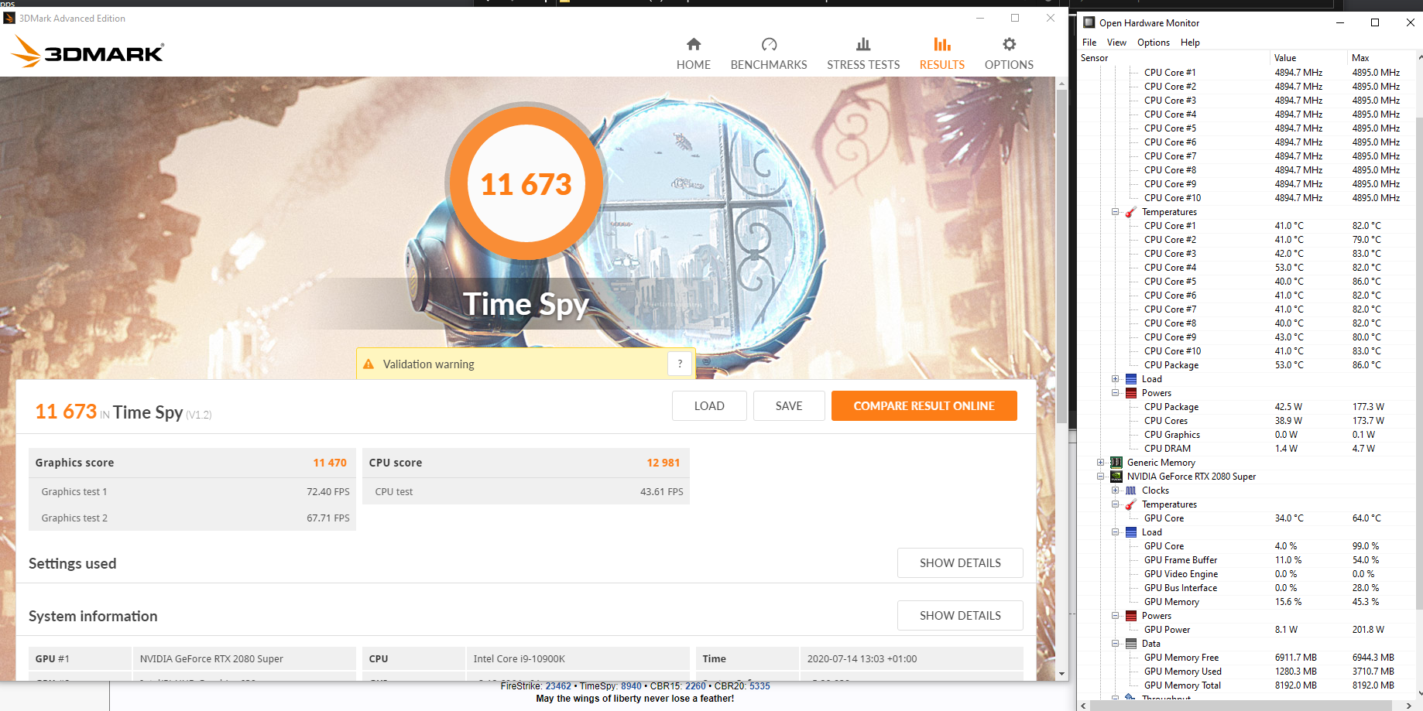Open the Stress Tests chart icon
The image size is (1423, 711).
click(863, 44)
